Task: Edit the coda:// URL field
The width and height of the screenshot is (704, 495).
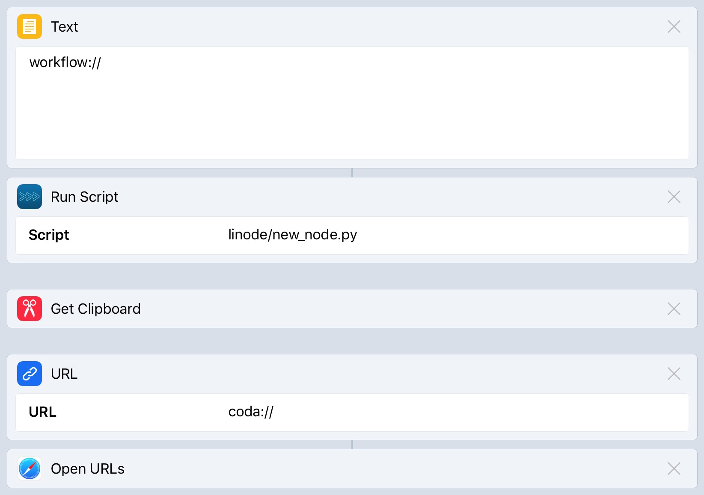Action: [251, 412]
